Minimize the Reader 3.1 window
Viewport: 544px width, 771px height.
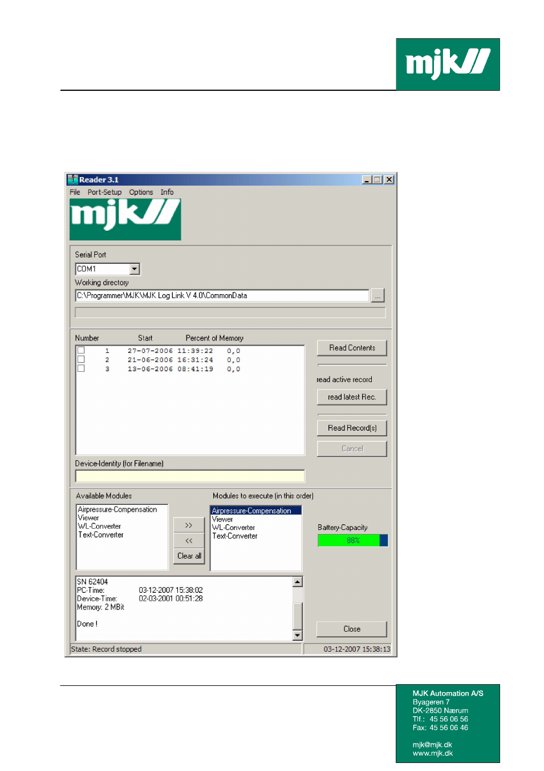tap(367, 179)
